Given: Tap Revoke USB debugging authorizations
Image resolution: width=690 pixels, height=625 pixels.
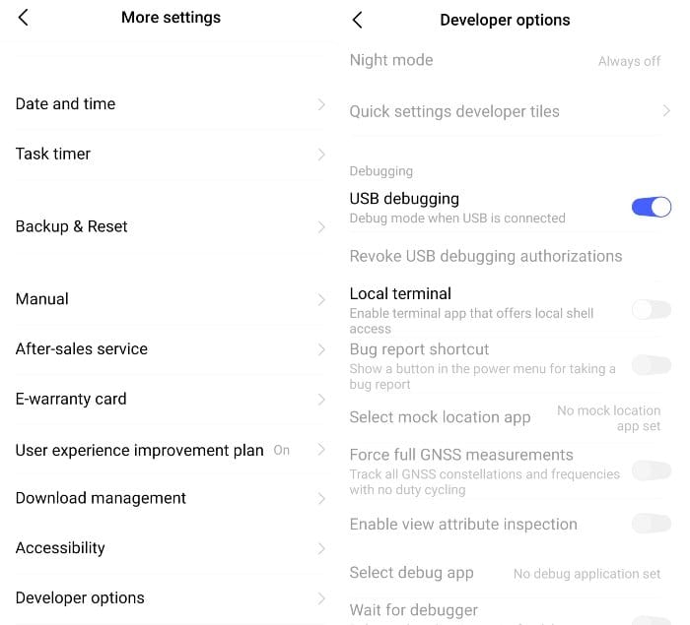Looking at the screenshot, I should coord(486,257).
